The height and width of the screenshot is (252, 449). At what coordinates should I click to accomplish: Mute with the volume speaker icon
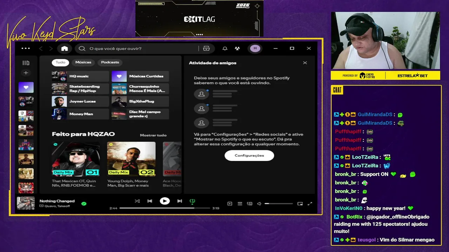pos(260,204)
